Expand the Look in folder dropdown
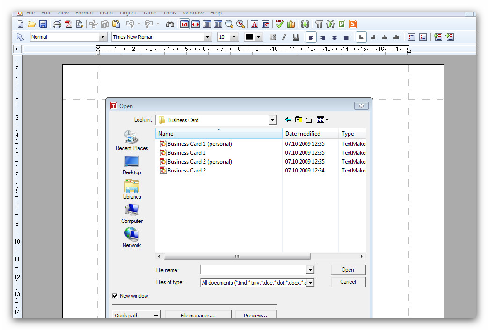Image resolution: width=488 pixels, height=330 pixels. click(272, 120)
